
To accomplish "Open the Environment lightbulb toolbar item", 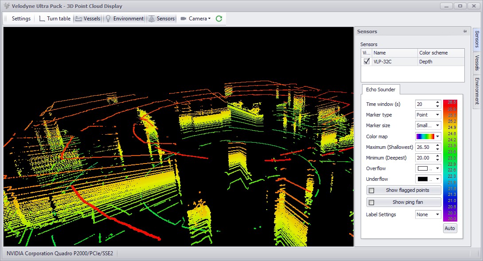I will pos(108,19).
